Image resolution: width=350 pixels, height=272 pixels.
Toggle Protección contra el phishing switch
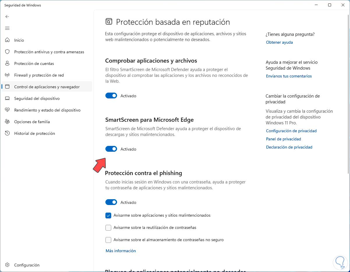[x=111, y=202]
